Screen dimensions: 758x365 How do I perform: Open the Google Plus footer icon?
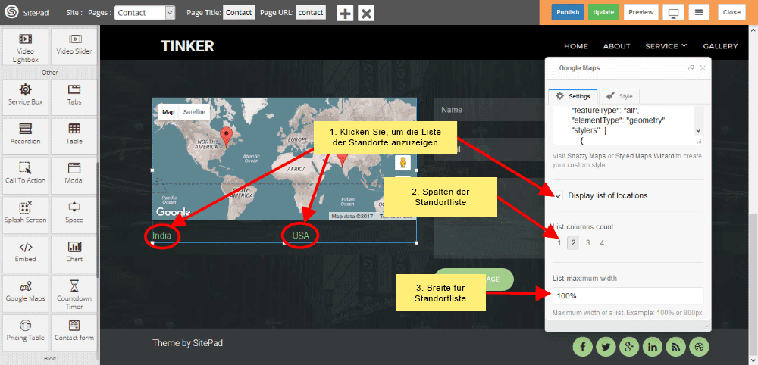(629, 346)
